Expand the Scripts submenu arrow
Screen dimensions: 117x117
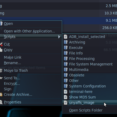tap(59, 37)
